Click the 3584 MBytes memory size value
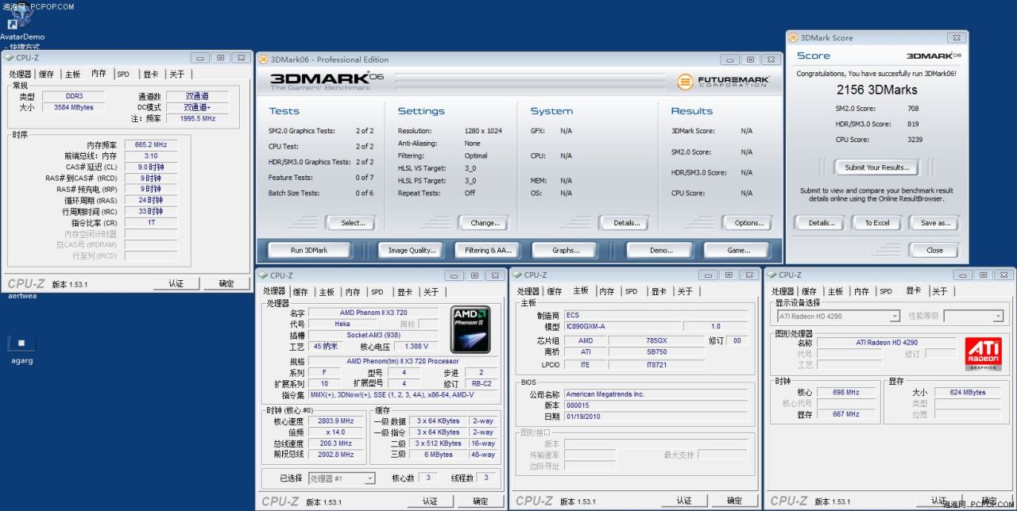 [x=73, y=107]
